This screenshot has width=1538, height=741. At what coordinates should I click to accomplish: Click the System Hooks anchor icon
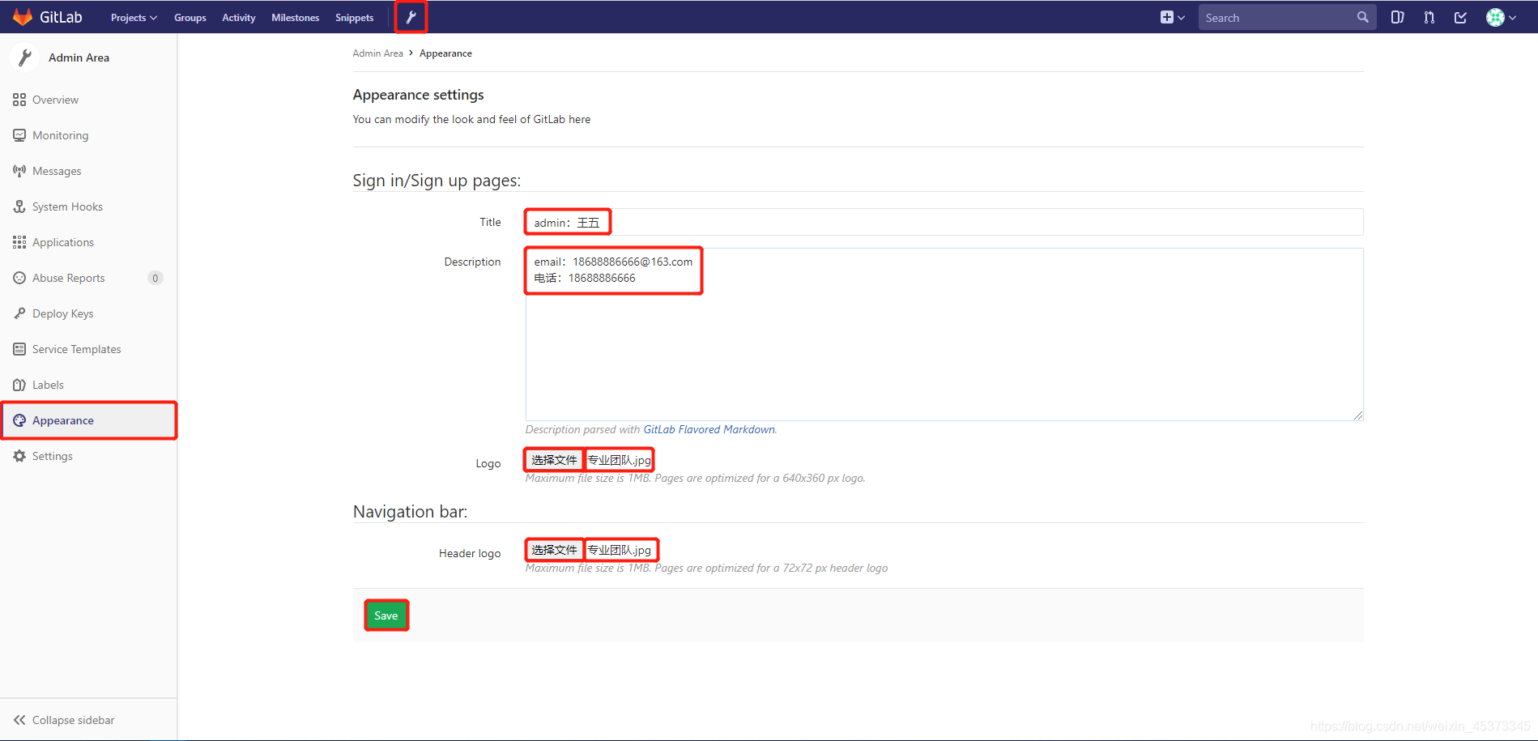[x=19, y=207]
